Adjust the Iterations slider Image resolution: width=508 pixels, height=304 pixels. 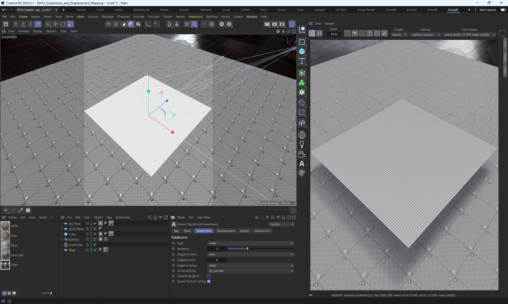click(x=248, y=249)
